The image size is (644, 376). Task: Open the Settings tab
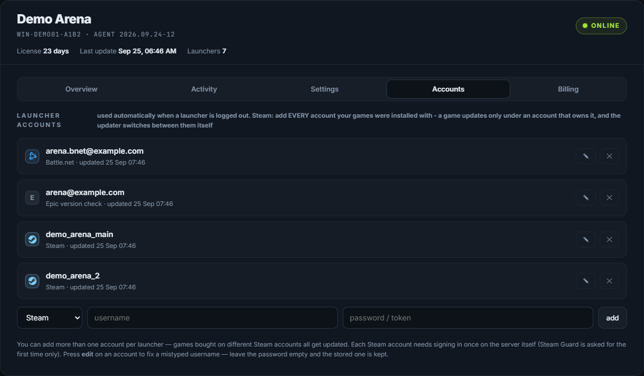tap(325, 89)
